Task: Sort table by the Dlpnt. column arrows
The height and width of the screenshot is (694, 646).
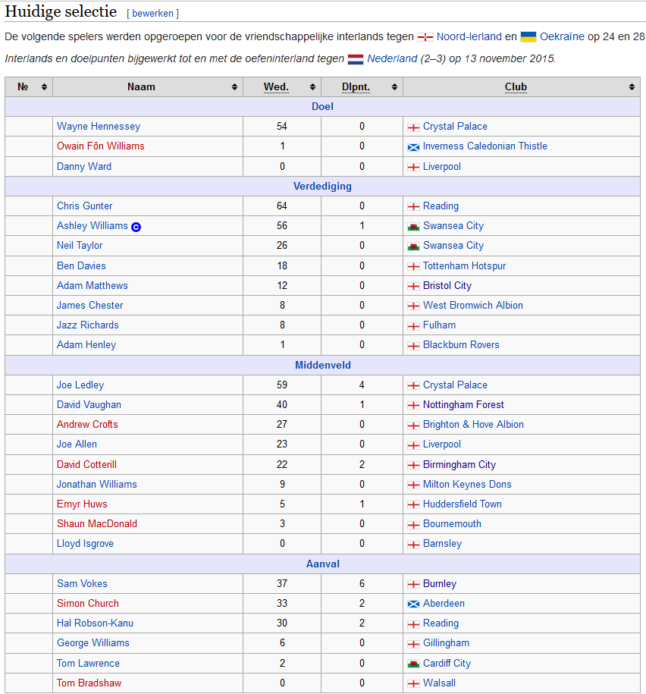Action: click(394, 86)
